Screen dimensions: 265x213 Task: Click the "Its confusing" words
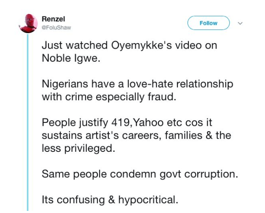click(x=73, y=200)
